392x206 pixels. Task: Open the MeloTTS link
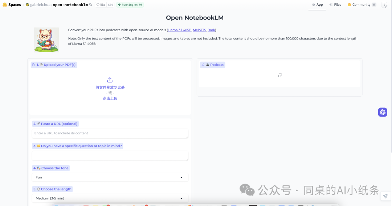coord(200,30)
